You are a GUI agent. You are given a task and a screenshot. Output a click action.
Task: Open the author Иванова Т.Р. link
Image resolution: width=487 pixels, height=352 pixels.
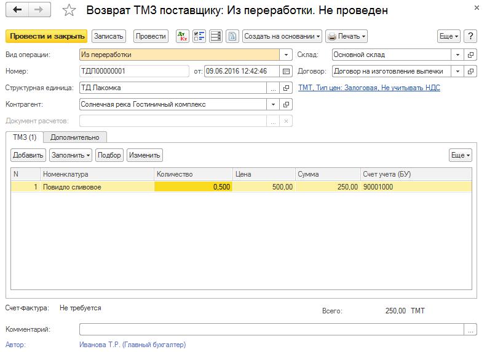pos(132,345)
